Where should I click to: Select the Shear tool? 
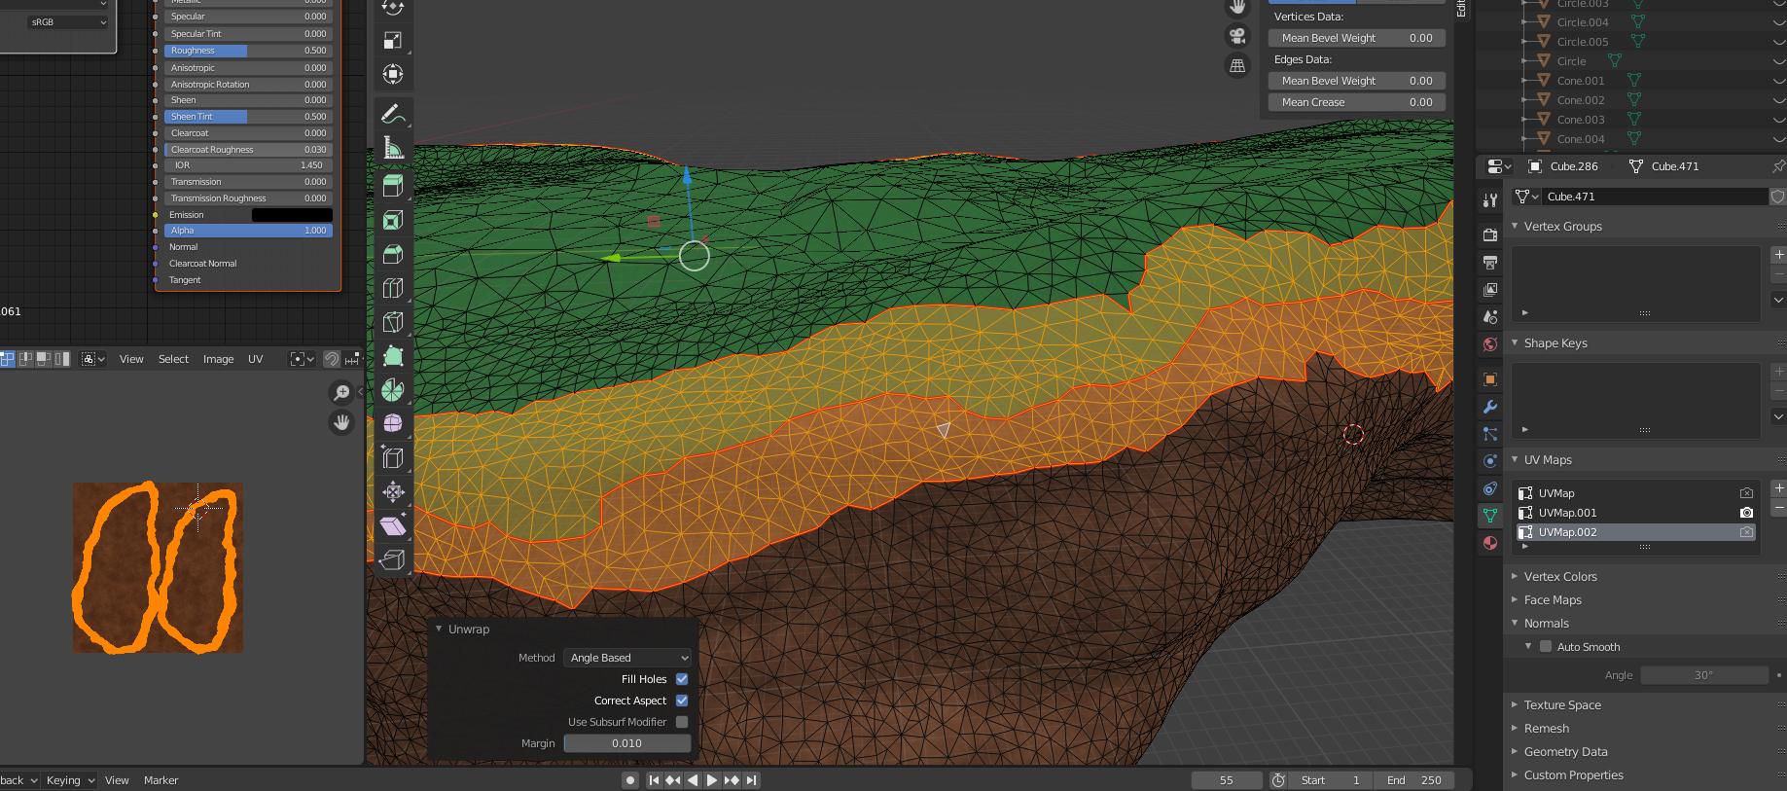click(393, 525)
